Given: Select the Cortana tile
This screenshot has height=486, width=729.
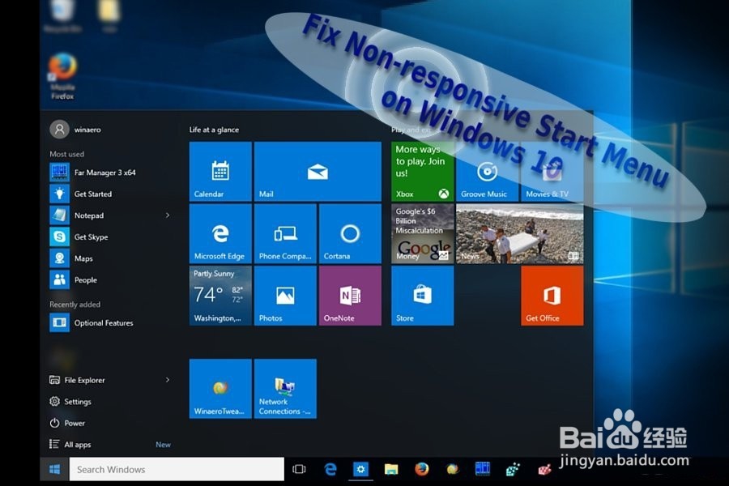Looking at the screenshot, I should click(349, 235).
